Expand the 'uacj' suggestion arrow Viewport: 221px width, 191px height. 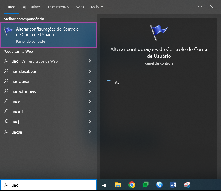click(x=90, y=122)
